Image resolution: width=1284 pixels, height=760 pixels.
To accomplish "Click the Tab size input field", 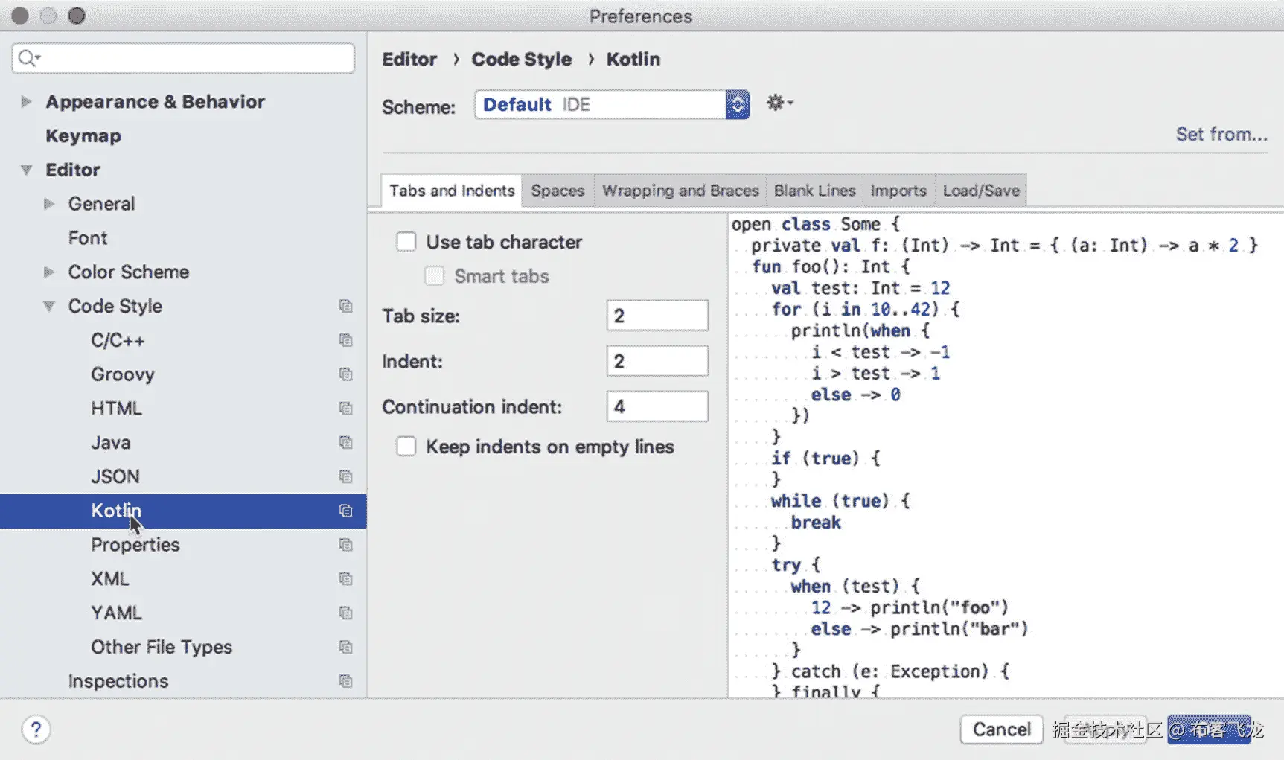I will coord(657,316).
